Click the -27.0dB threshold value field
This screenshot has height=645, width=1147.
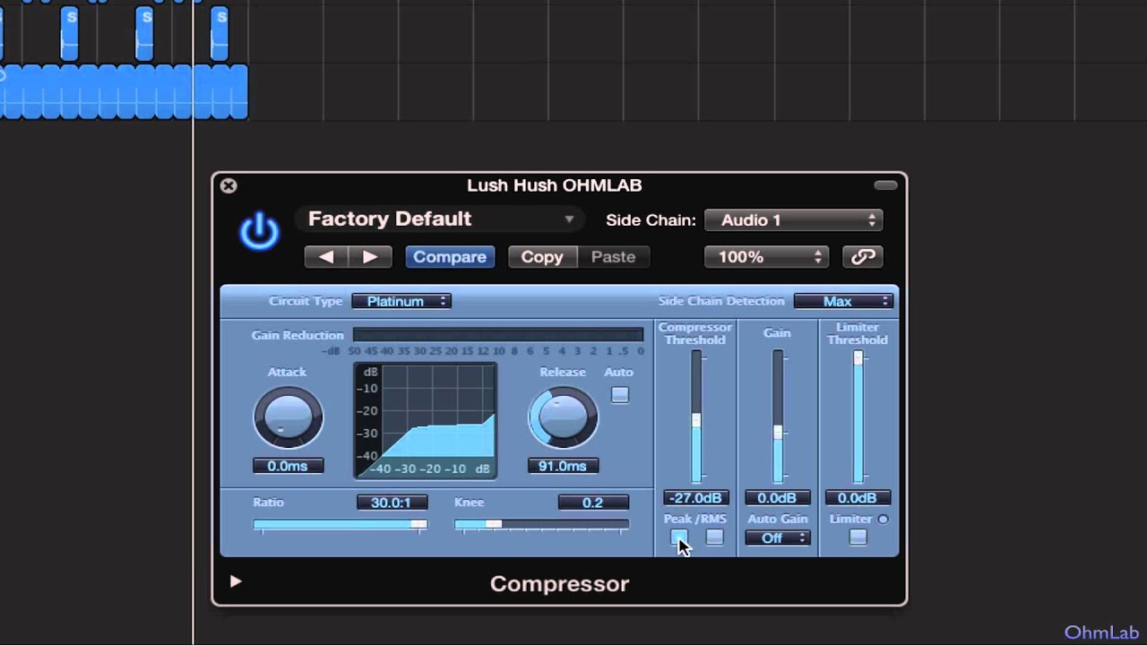point(695,498)
